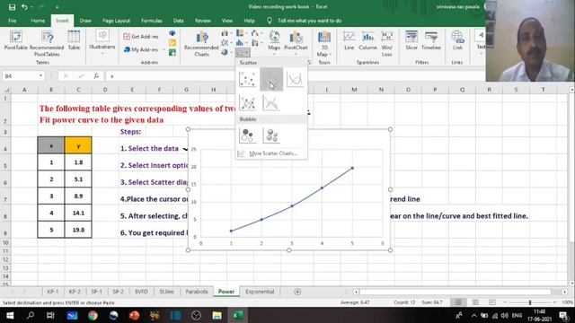Screen dimensions: 575x323
Task: Open File Explorer from the taskbar
Action: 217,315
